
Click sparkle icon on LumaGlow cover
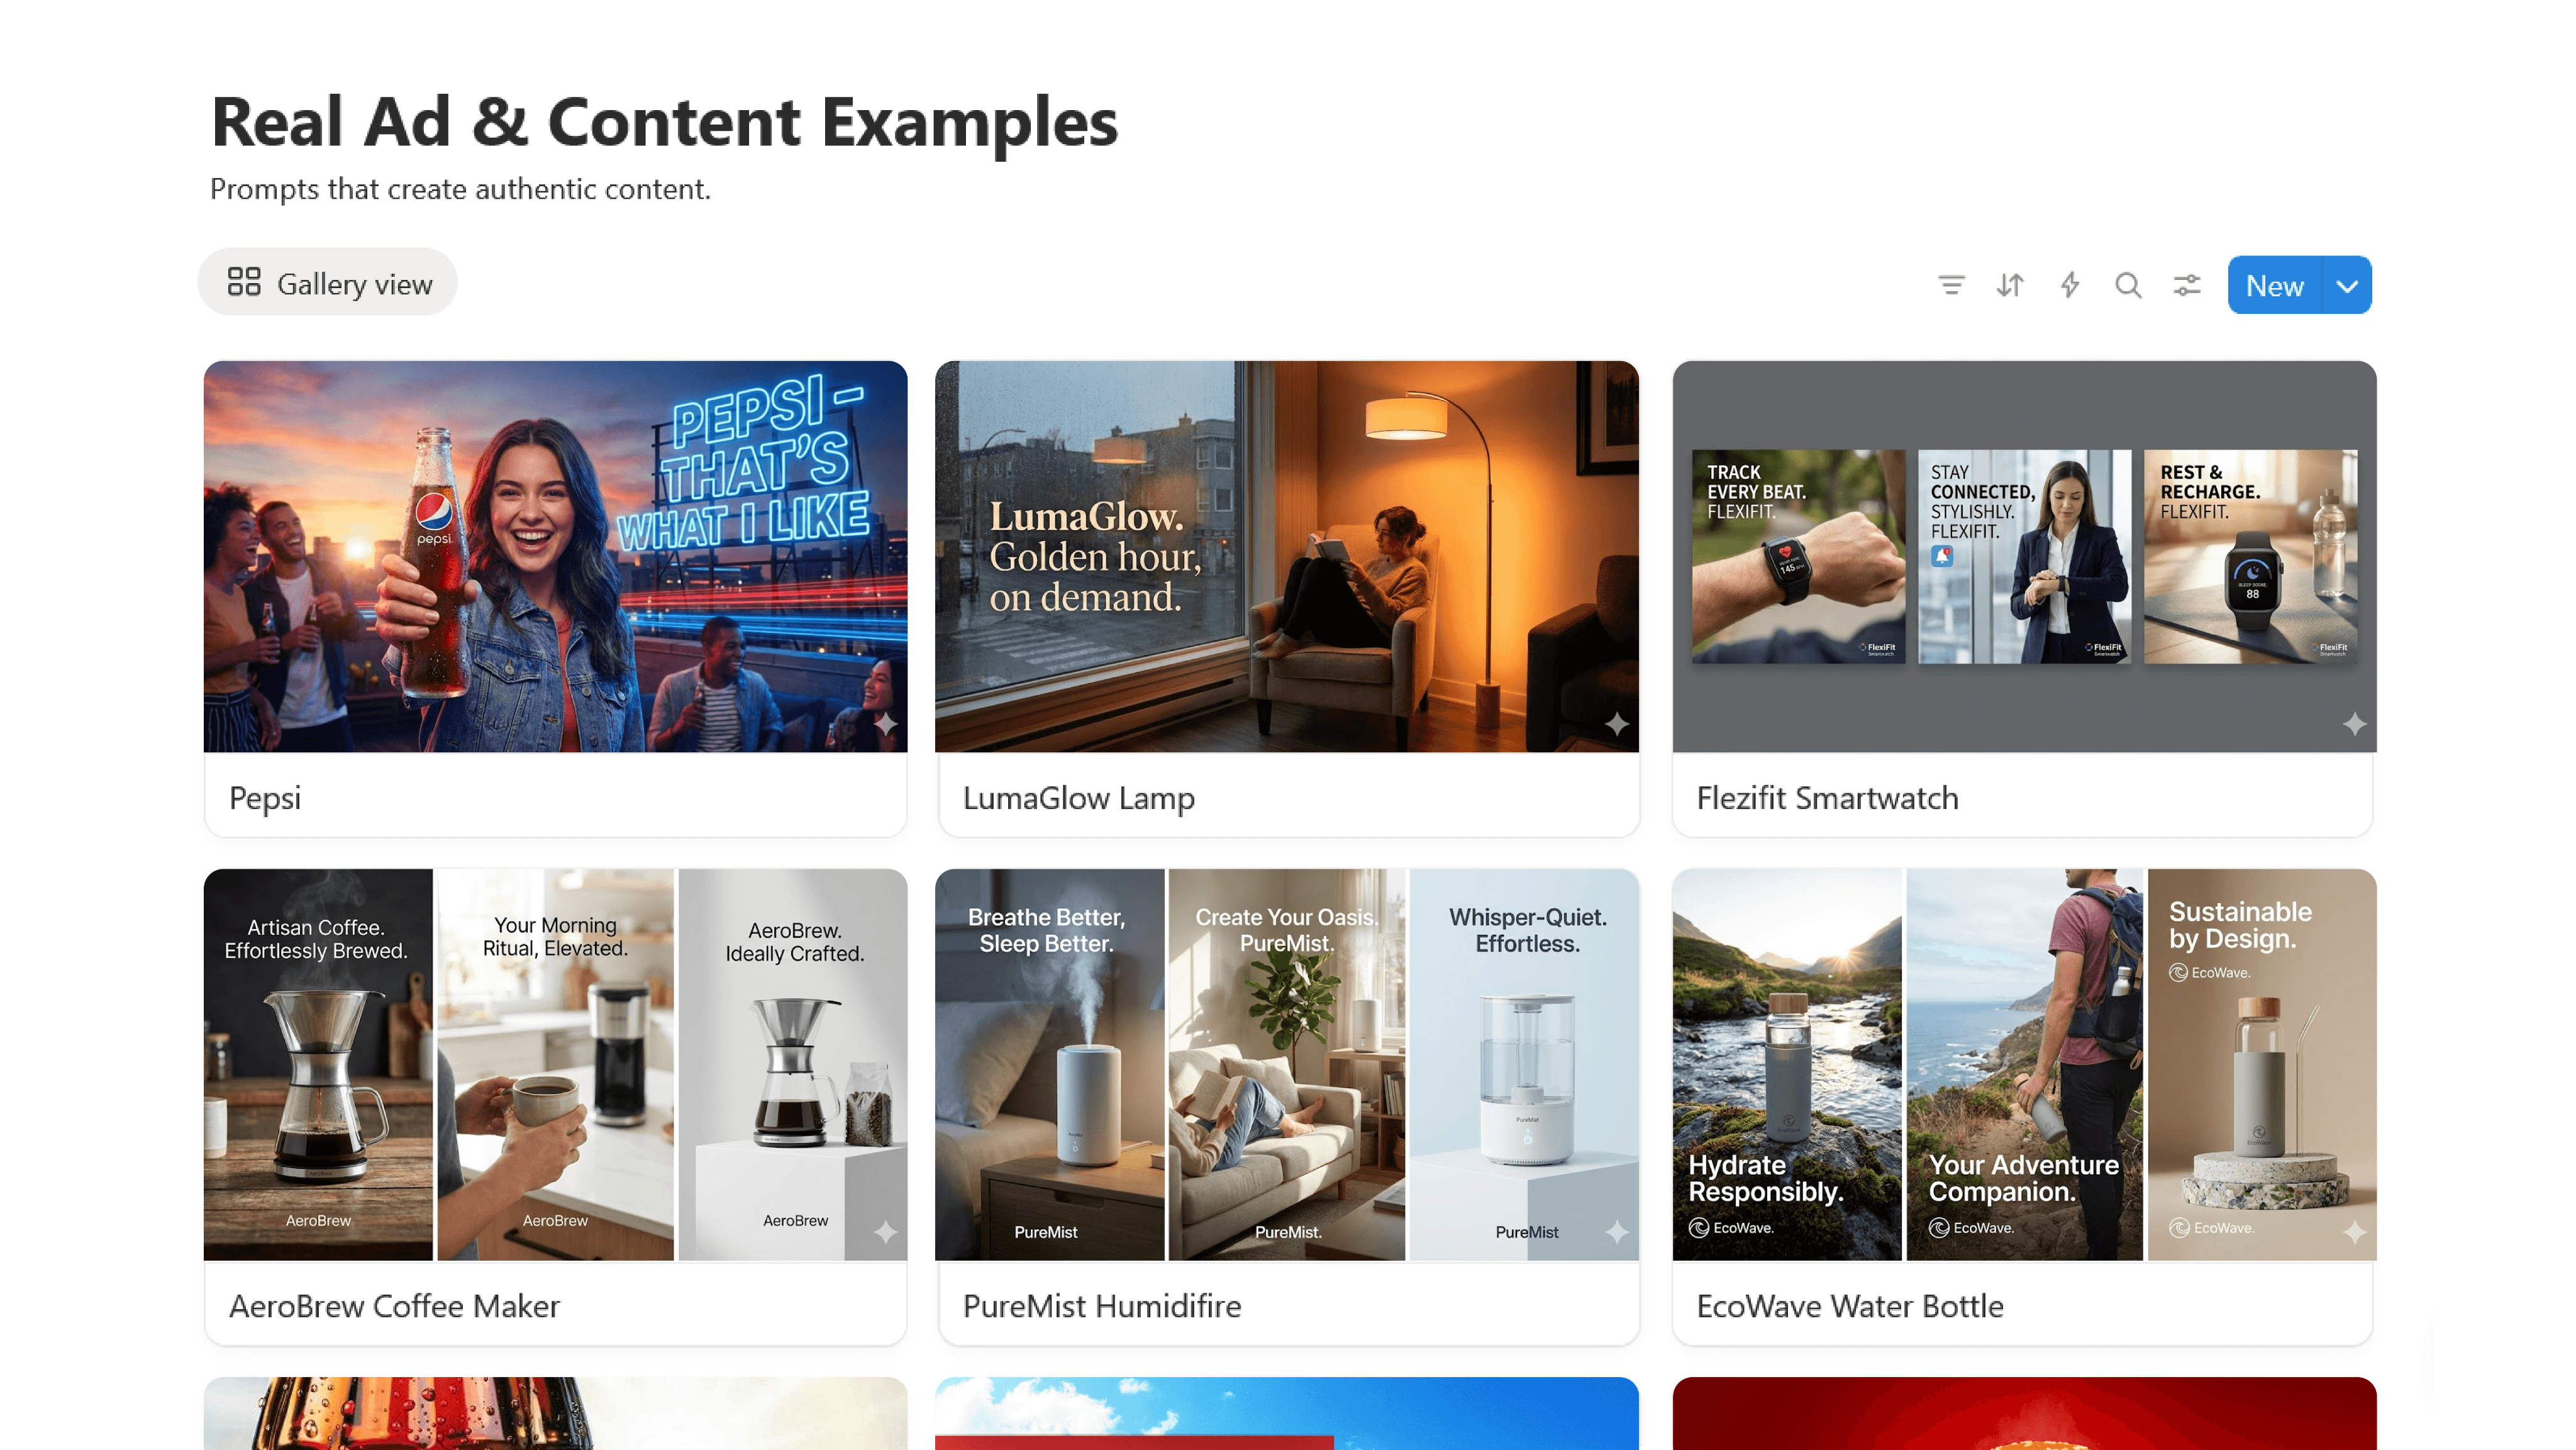1617,723
